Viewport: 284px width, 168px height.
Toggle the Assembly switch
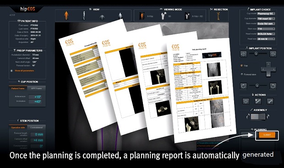[258, 117]
